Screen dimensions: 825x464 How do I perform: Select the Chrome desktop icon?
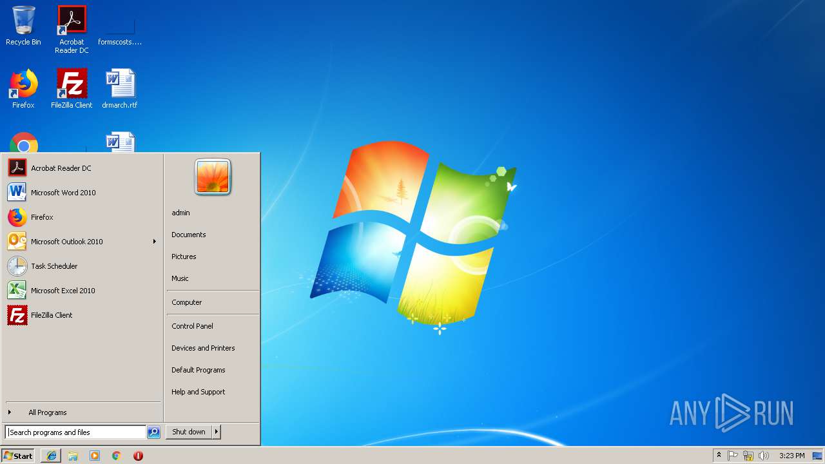[x=24, y=142]
